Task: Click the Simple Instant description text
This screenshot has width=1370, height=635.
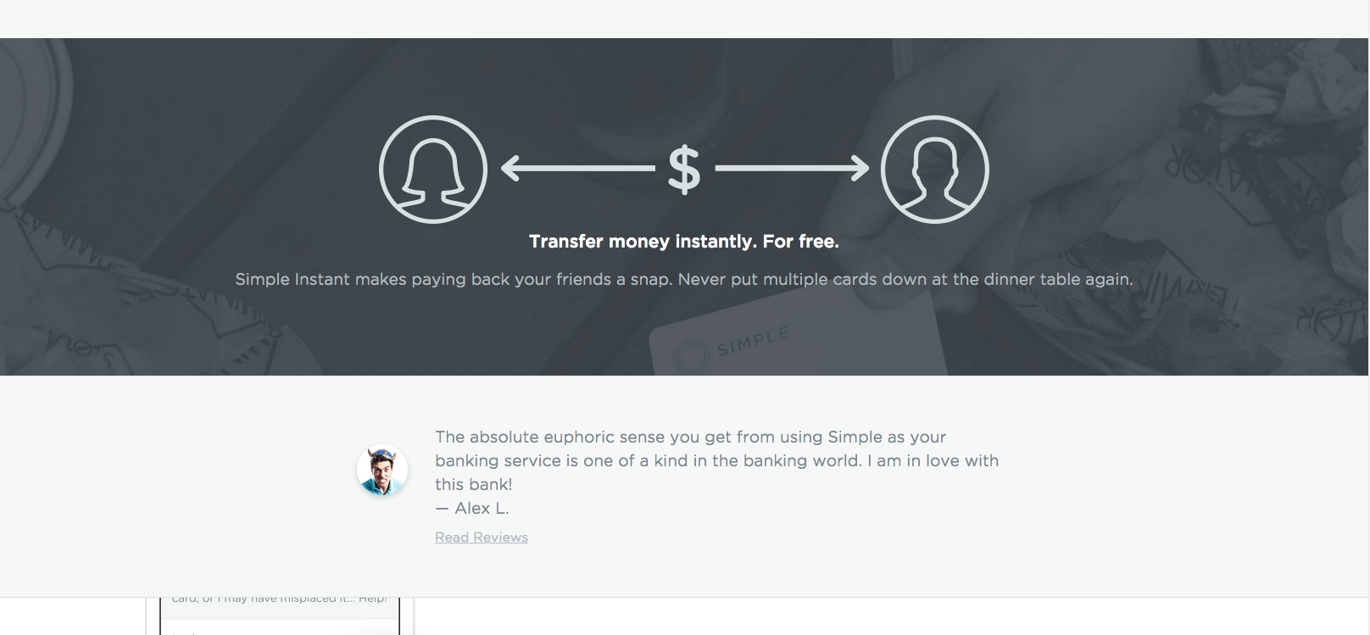Action: (684, 279)
